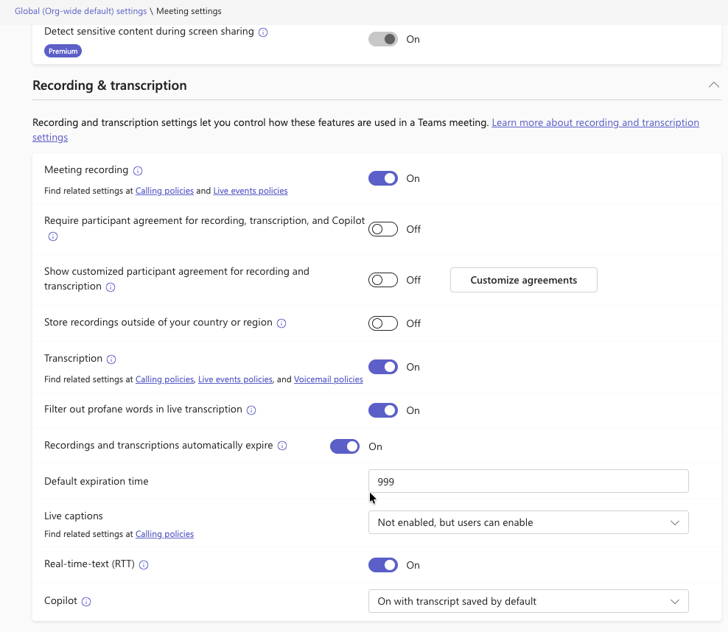728x632 pixels.
Task: Show info for Real-time-text (RTT)
Action: pos(144,565)
